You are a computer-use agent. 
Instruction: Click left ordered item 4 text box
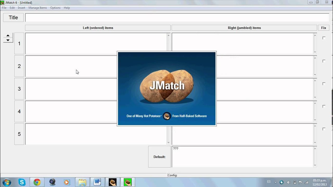71,111
